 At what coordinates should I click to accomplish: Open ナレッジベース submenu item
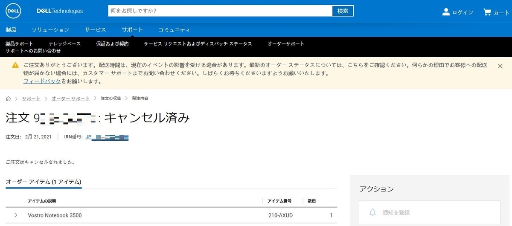(64, 43)
